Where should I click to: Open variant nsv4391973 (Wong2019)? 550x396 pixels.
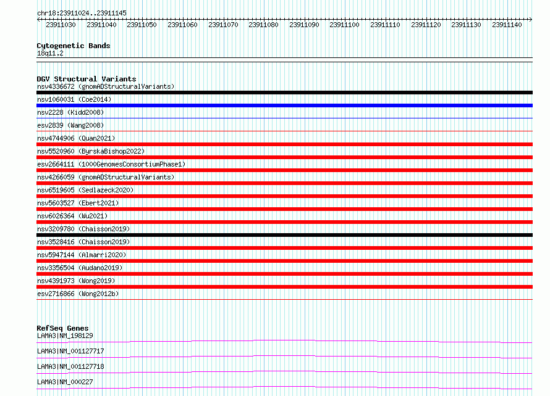76,281
